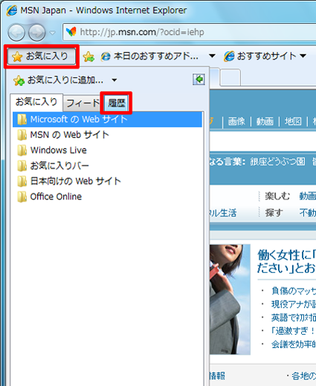The image size is (316, 386).
Task: Open news item starting 負傷のマッサ
Action: 294,291
